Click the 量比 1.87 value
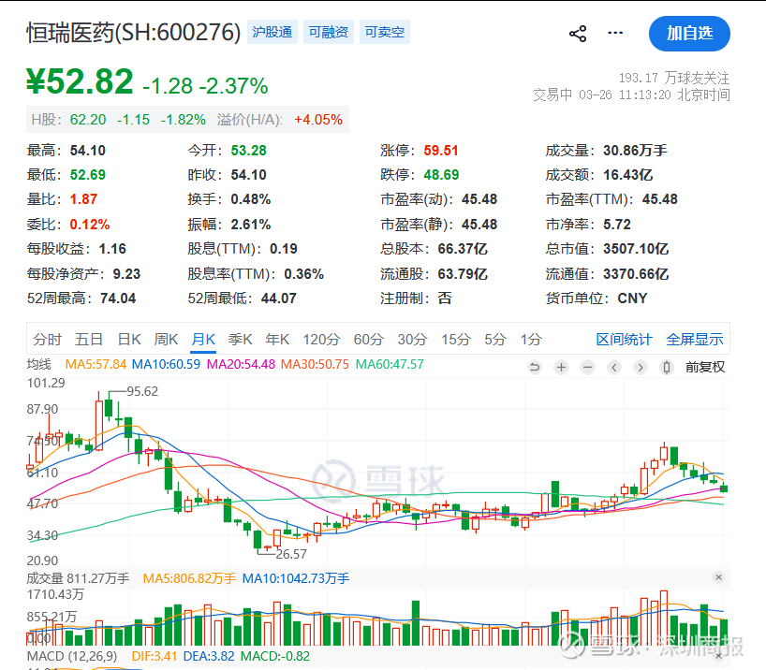The width and height of the screenshot is (766, 670). click(83, 199)
